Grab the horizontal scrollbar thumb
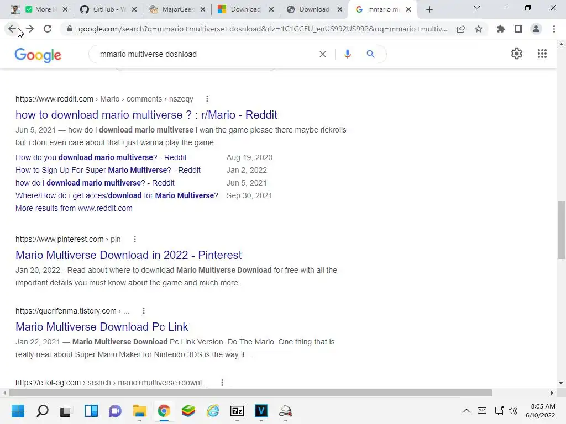The image size is (566, 424). 250,393
